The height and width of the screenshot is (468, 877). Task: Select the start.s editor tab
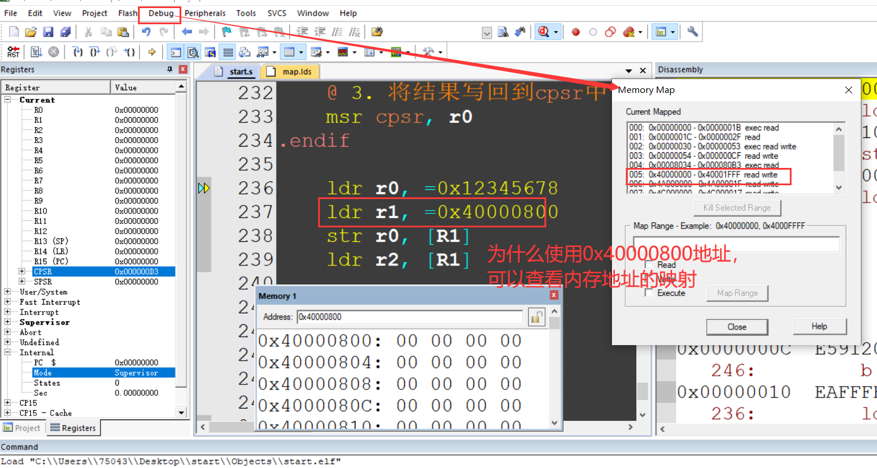[235, 72]
